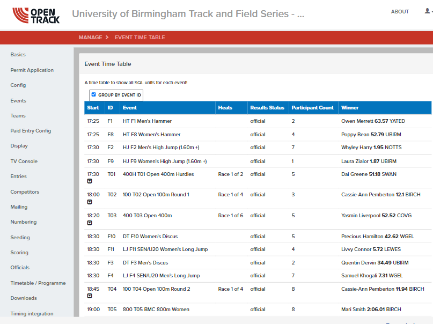Toggle the Group By Event ID checkbox
This screenshot has width=433, height=324.
point(93,94)
